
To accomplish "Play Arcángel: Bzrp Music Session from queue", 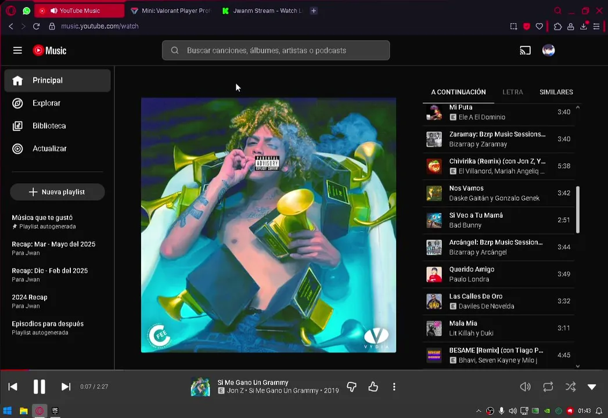I will (498, 247).
